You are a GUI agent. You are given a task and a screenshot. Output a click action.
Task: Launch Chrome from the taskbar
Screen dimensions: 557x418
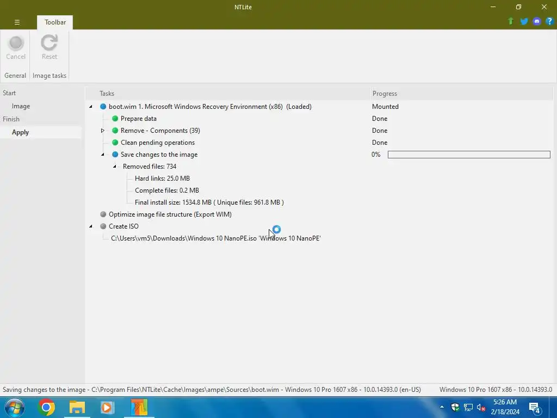pos(46,407)
